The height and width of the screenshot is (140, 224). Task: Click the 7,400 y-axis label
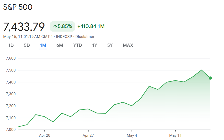point(11,82)
